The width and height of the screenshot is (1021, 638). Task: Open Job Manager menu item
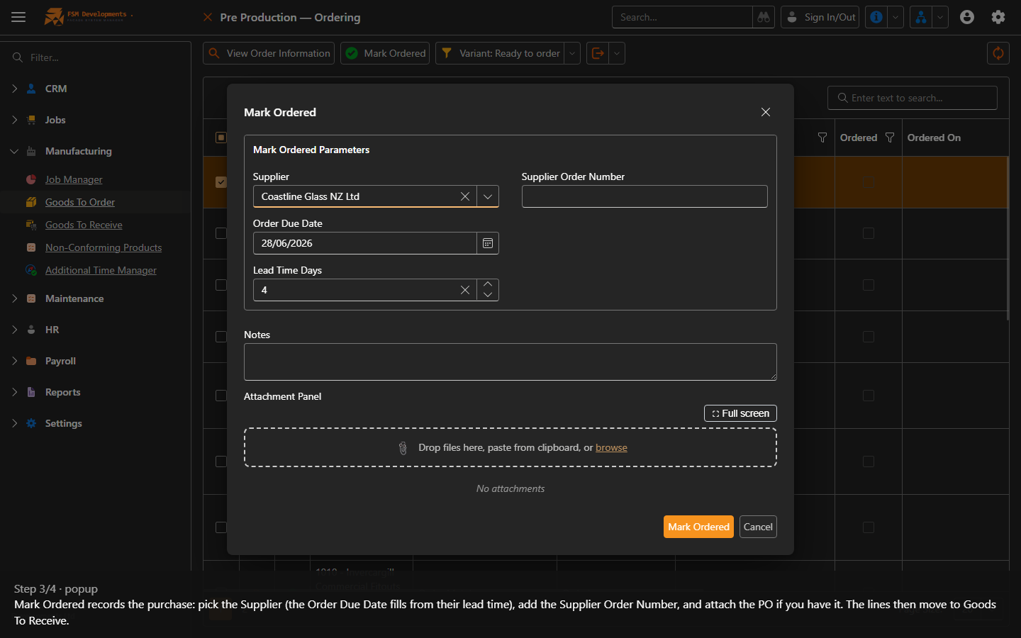(74, 179)
